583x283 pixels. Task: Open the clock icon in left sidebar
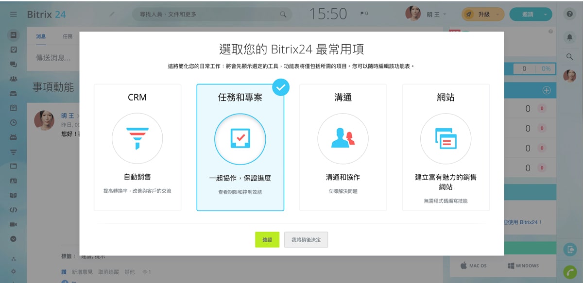tap(14, 122)
